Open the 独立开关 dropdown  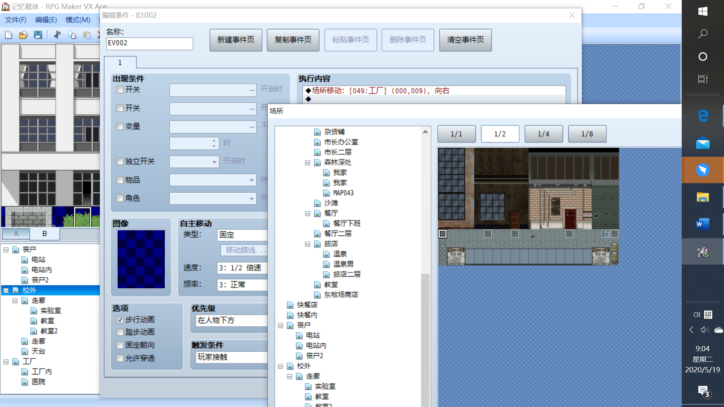coord(214,162)
